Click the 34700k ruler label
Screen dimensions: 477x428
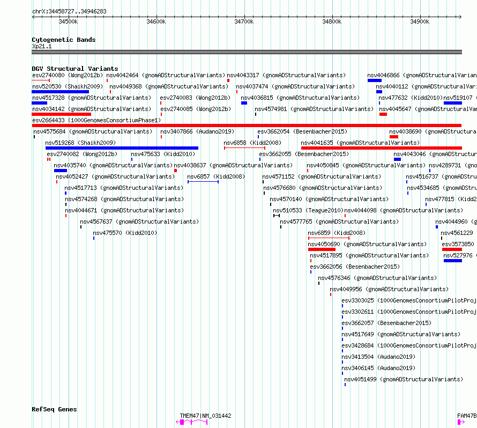(x=244, y=21)
